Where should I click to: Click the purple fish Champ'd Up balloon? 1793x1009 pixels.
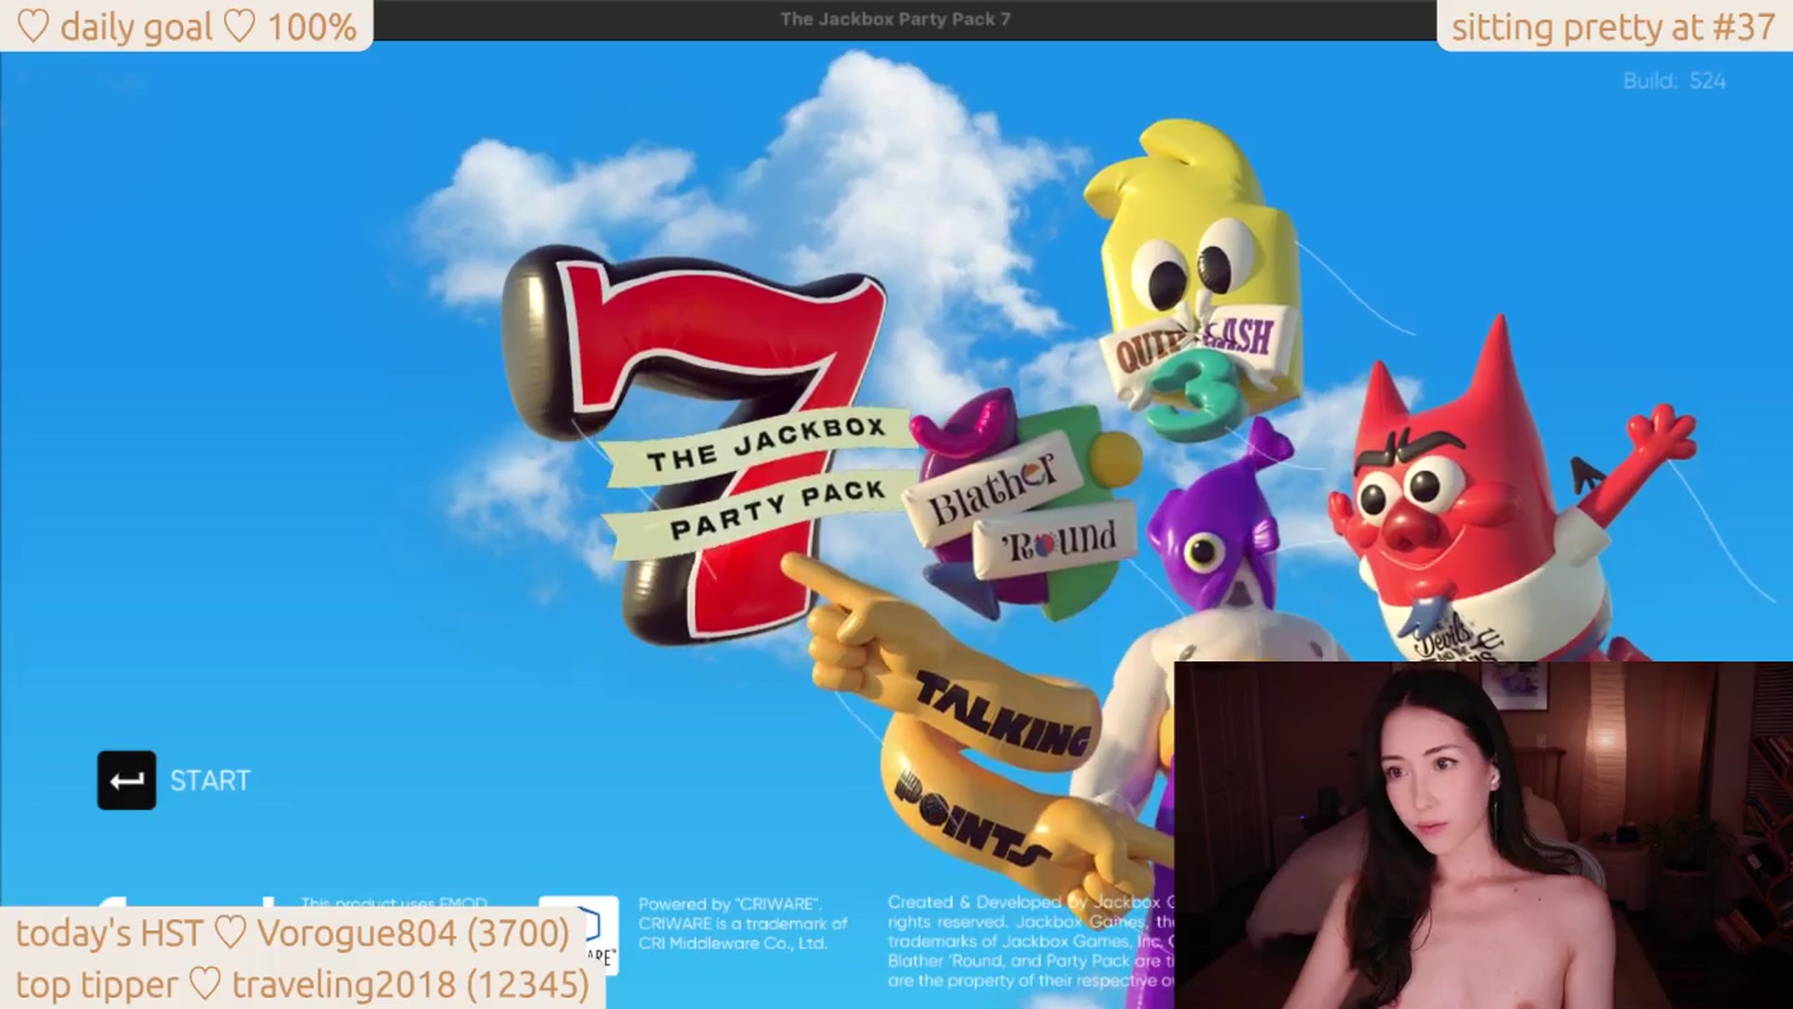(x=1214, y=598)
